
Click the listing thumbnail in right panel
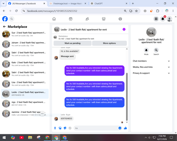(151, 32)
